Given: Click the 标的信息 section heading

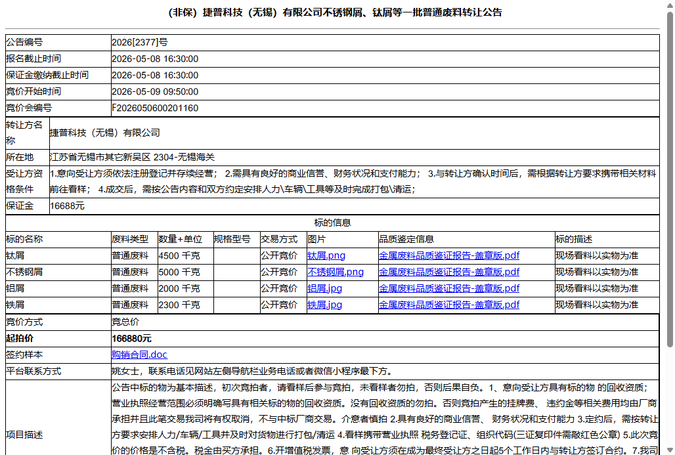Looking at the screenshot, I should (332, 223).
